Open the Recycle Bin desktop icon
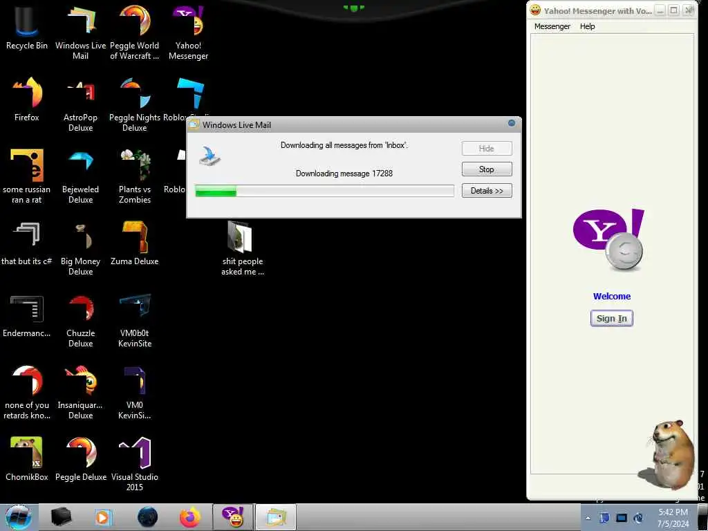 point(27,28)
